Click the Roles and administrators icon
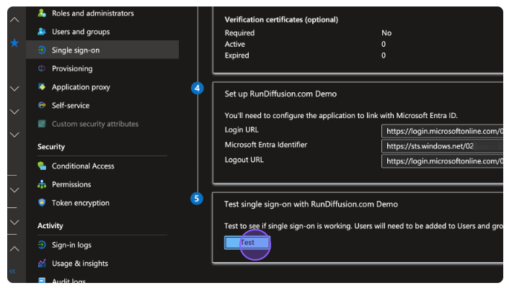The image size is (509, 288). pyautogui.click(x=42, y=13)
